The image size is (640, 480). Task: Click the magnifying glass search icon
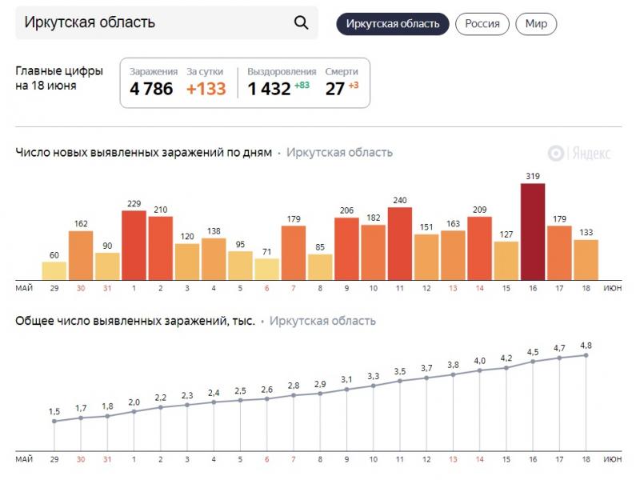pos(302,22)
